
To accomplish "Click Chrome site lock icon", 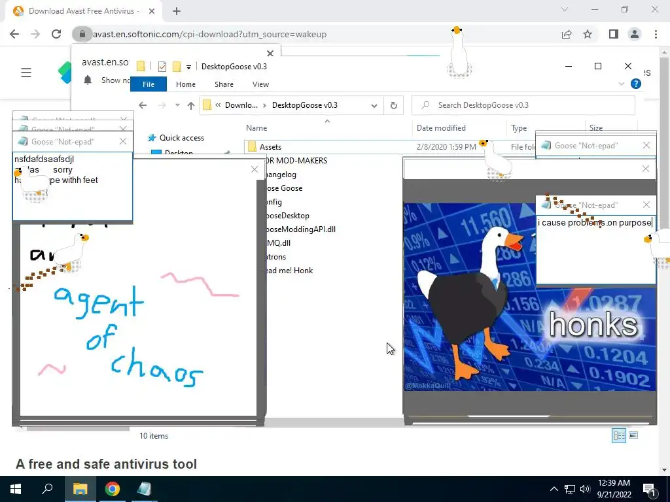I will pyautogui.click(x=82, y=34).
